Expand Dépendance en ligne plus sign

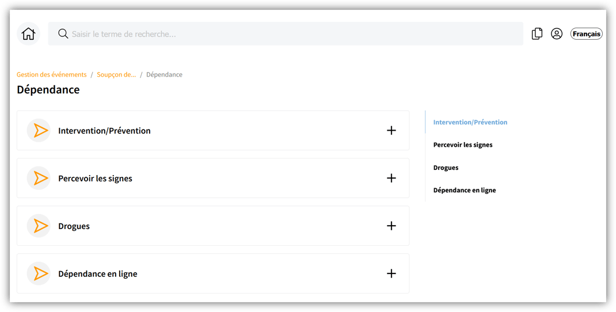click(391, 273)
